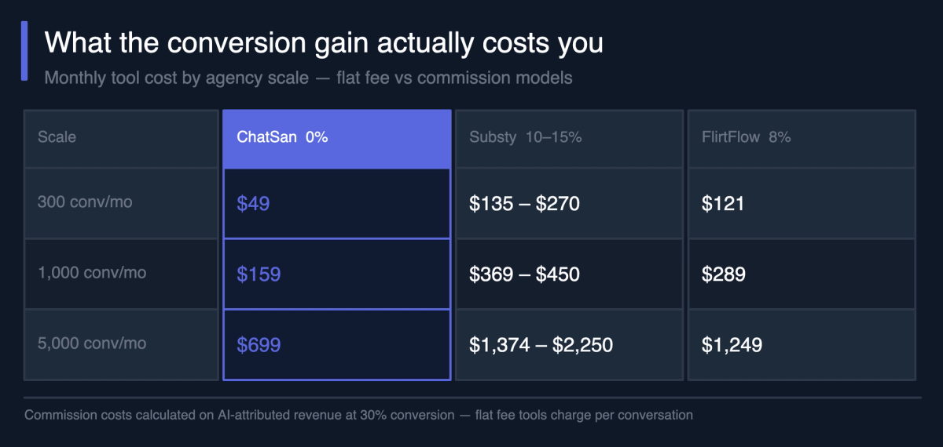Select the 1,000 conv/mo row label
The width and height of the screenshot is (943, 447).
pos(121,274)
